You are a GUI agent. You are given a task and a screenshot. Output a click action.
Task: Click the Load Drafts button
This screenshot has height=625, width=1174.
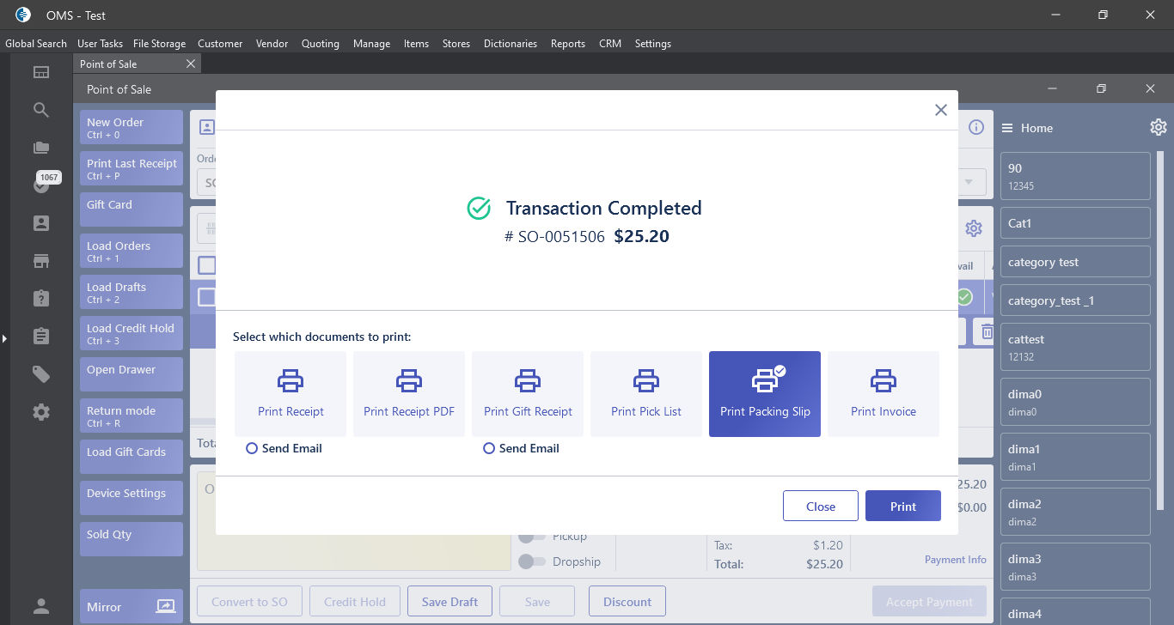[131, 292]
